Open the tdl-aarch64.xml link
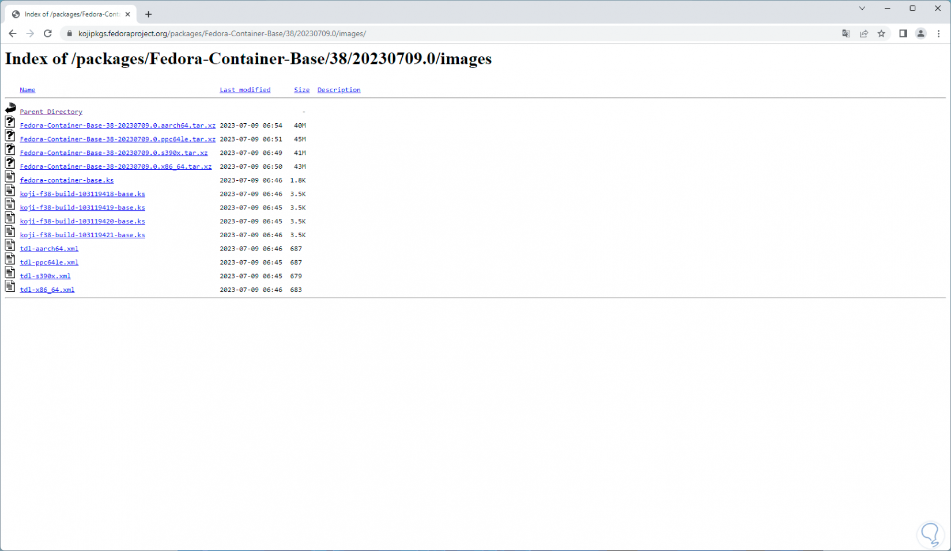Viewport: 951px width, 551px height. [49, 249]
